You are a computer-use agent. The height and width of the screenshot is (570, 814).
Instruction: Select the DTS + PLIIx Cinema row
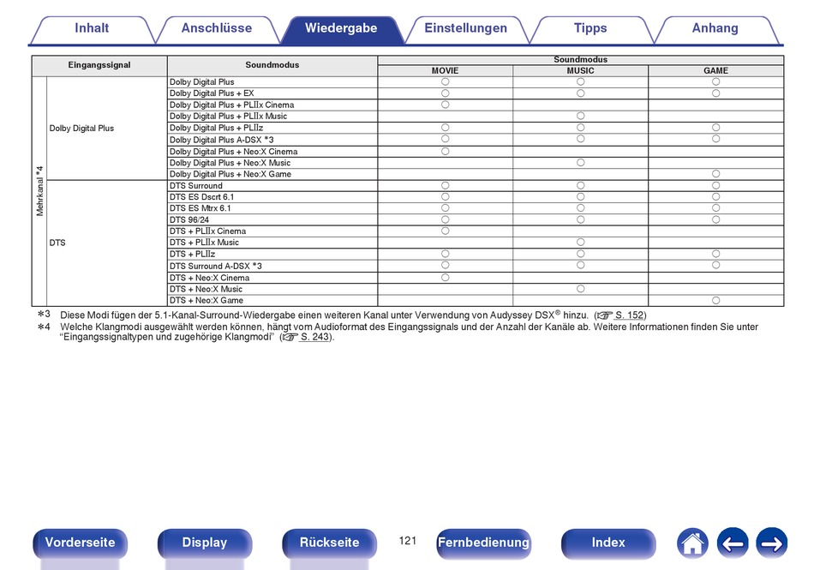pyautogui.click(x=476, y=231)
